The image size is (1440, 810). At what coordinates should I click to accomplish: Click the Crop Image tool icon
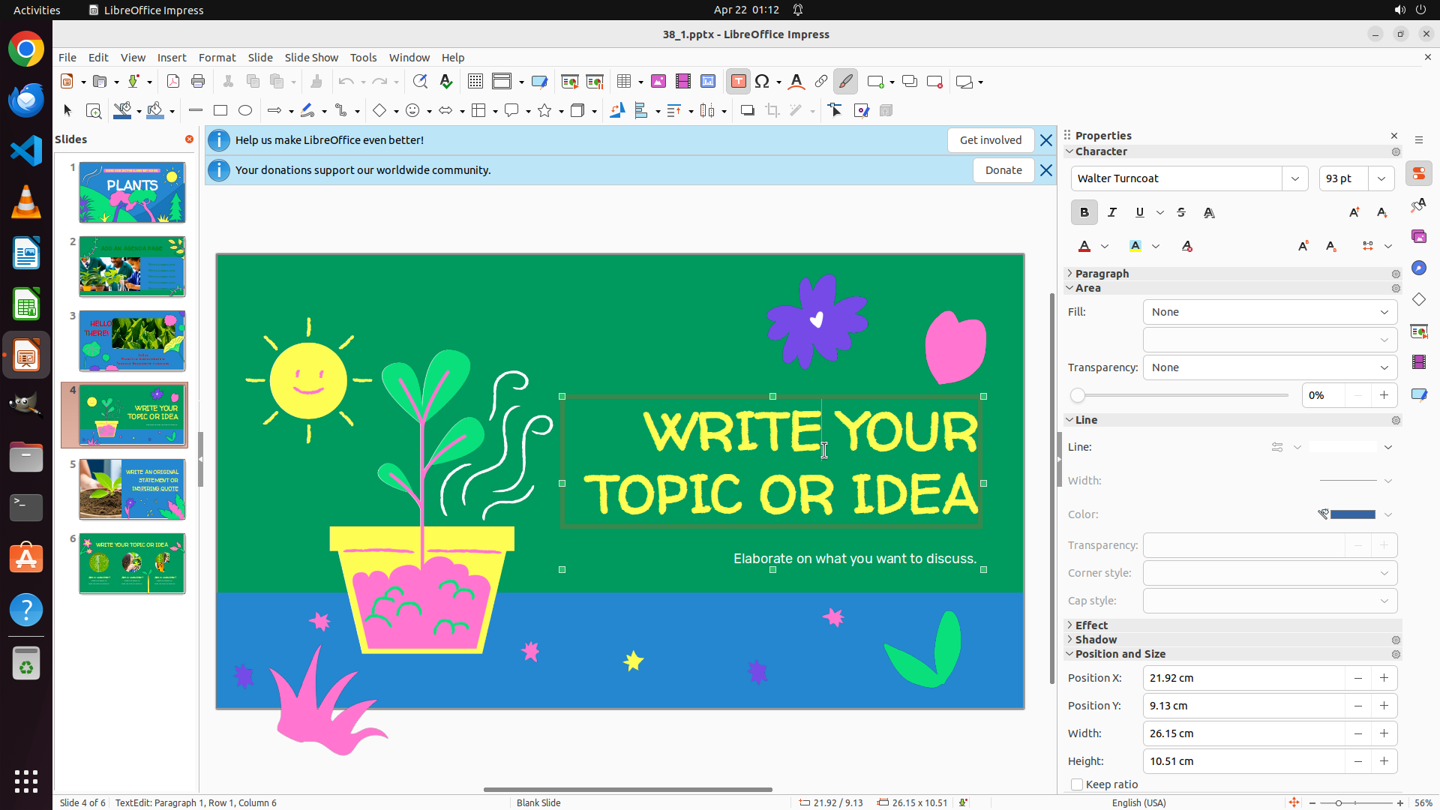point(772,111)
